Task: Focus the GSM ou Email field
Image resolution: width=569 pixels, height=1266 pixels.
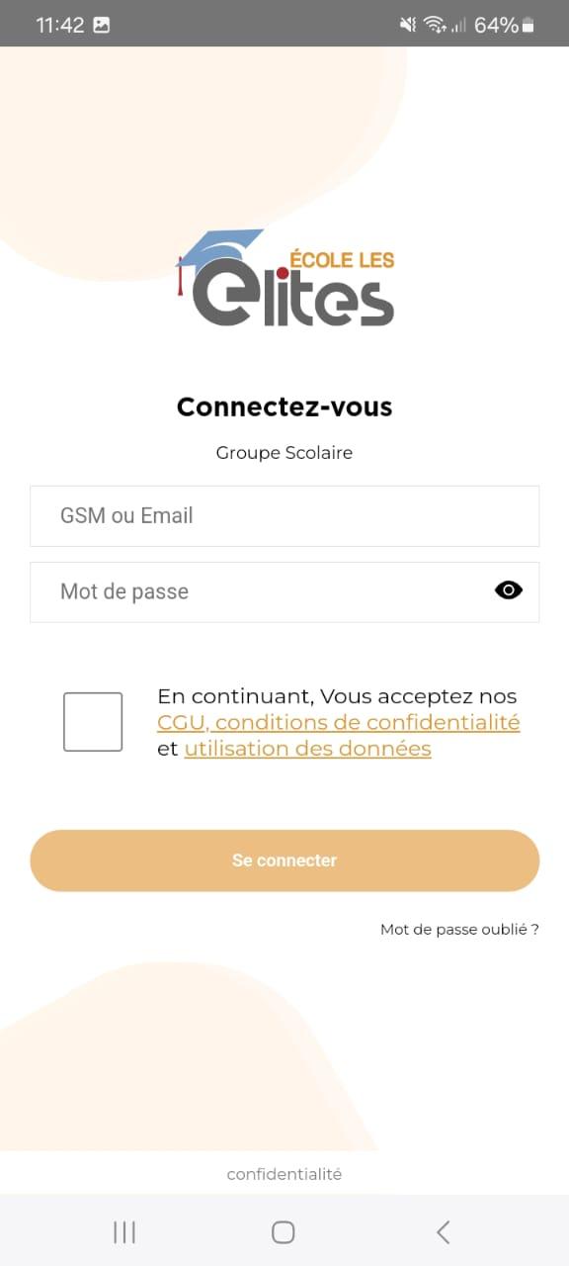Action: [x=284, y=515]
